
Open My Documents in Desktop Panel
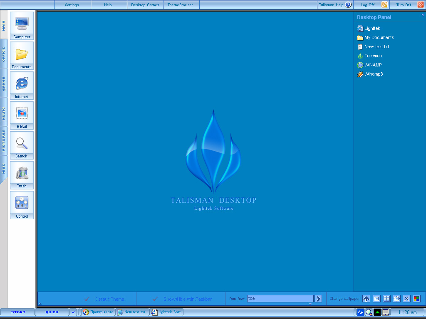tap(376, 37)
